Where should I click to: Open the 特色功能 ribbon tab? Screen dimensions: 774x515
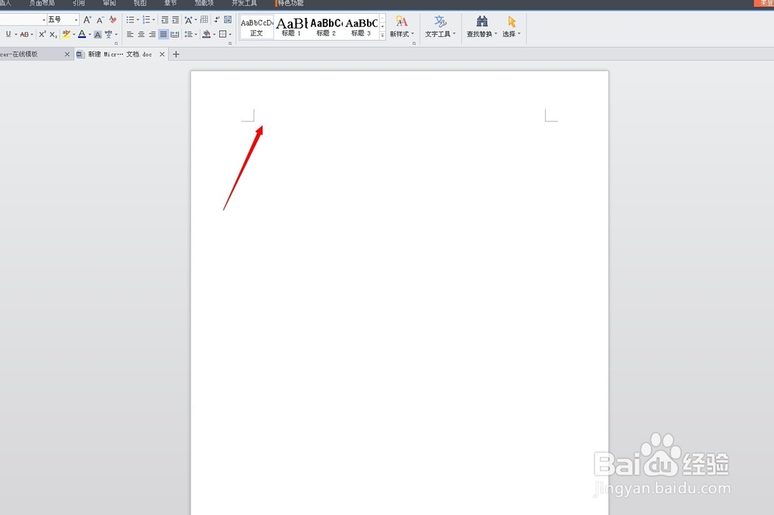[290, 3]
